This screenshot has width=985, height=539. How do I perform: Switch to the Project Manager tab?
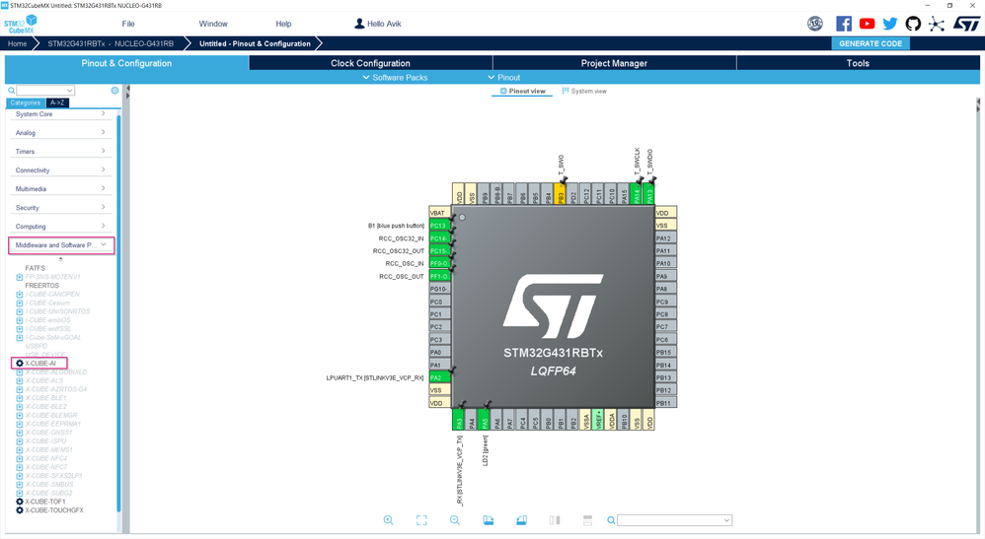click(x=614, y=63)
